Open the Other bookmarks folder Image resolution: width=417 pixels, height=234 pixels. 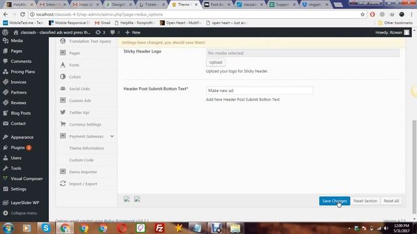pos(395,23)
